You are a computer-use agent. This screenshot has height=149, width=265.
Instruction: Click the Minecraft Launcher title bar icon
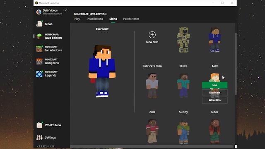36,3
